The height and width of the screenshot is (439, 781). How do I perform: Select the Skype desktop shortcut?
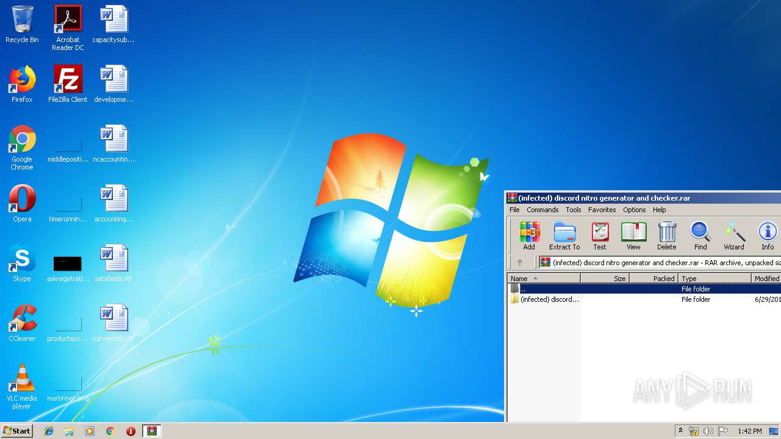[22, 263]
